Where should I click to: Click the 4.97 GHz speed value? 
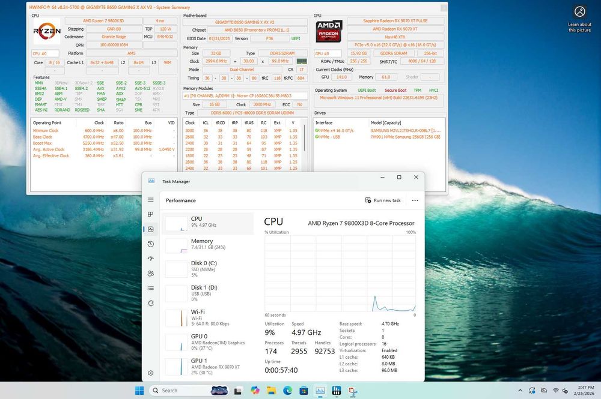coord(307,332)
